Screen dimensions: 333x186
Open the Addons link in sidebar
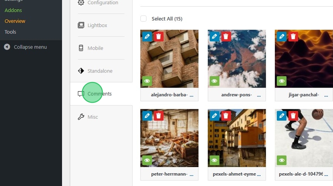13,10
